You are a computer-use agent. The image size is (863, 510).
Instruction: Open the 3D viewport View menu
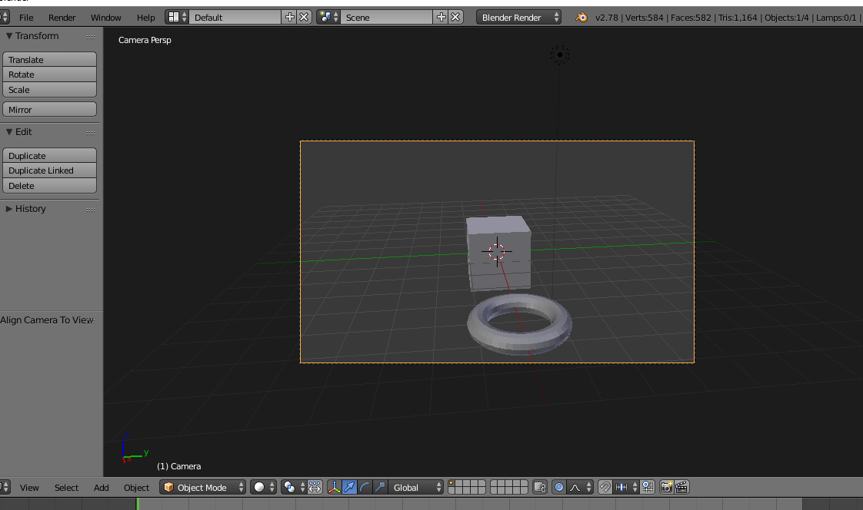[x=29, y=488]
